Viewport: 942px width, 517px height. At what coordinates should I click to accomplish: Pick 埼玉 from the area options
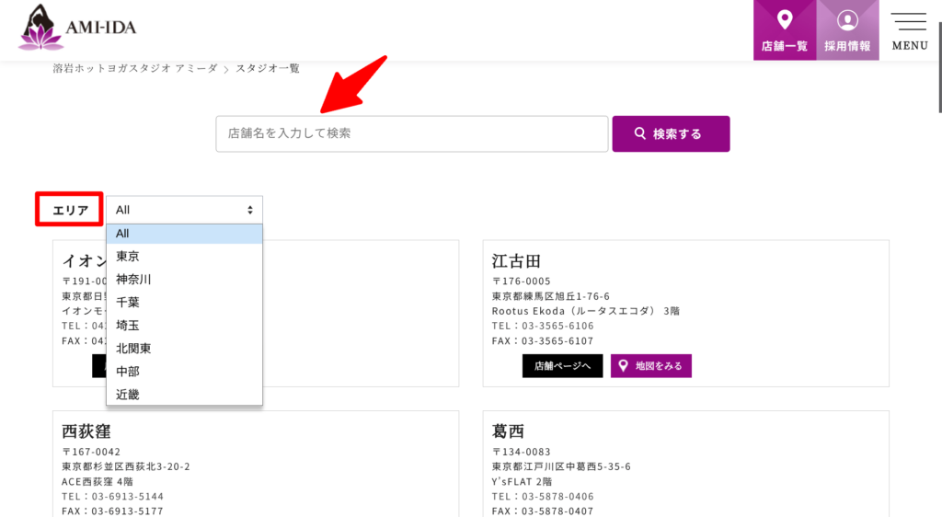pos(184,326)
